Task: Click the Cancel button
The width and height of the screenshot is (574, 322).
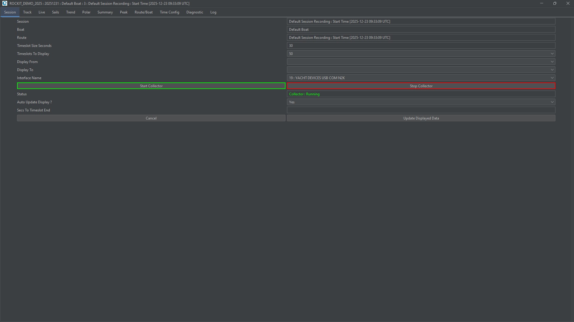Action: [151, 118]
